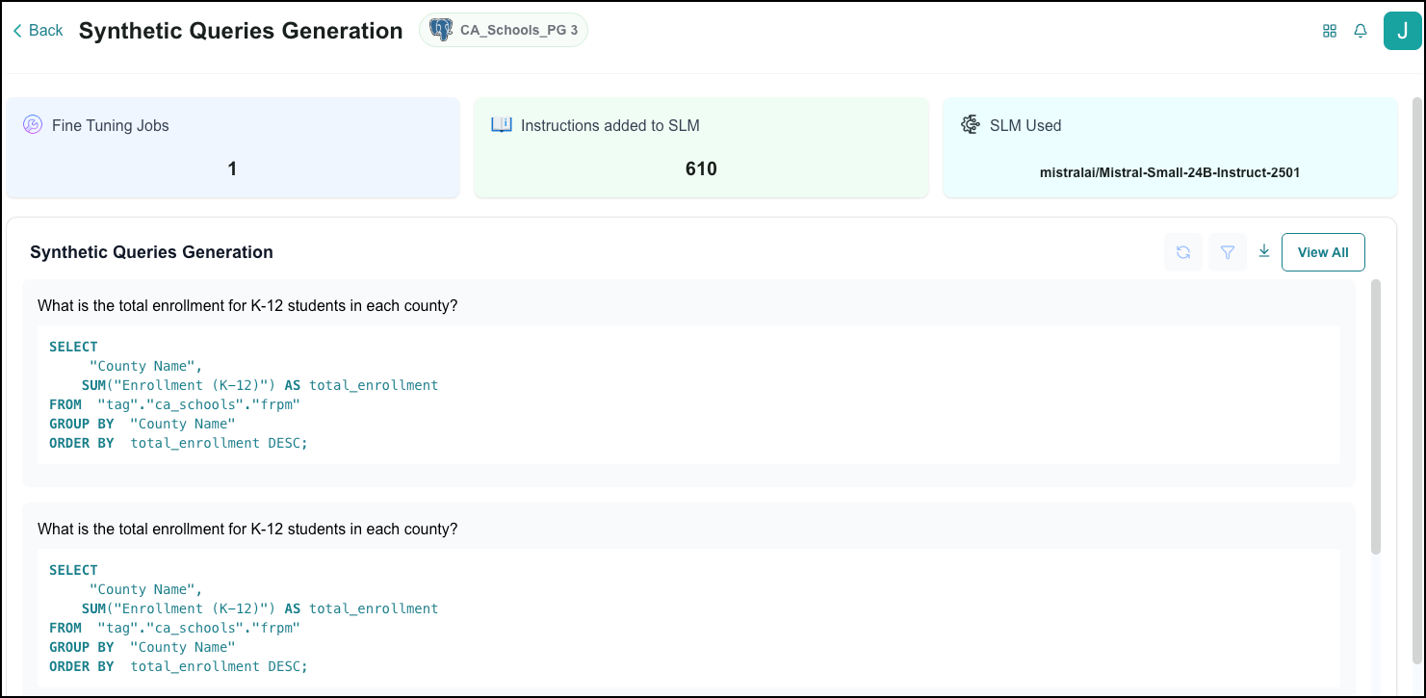This screenshot has width=1426, height=698.
Task: Click the first query card's question text
Action: pos(247,306)
